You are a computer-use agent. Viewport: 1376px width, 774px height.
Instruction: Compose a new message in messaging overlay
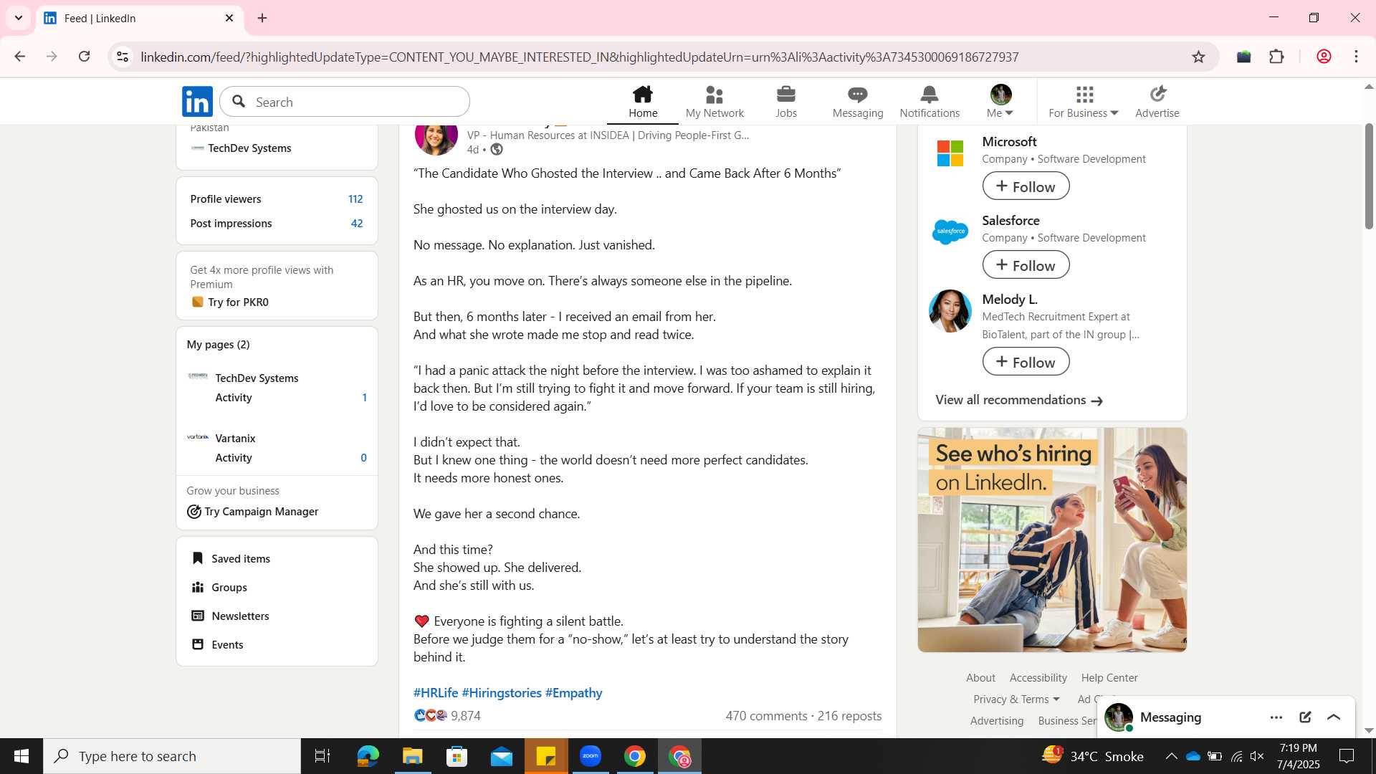[1305, 717]
